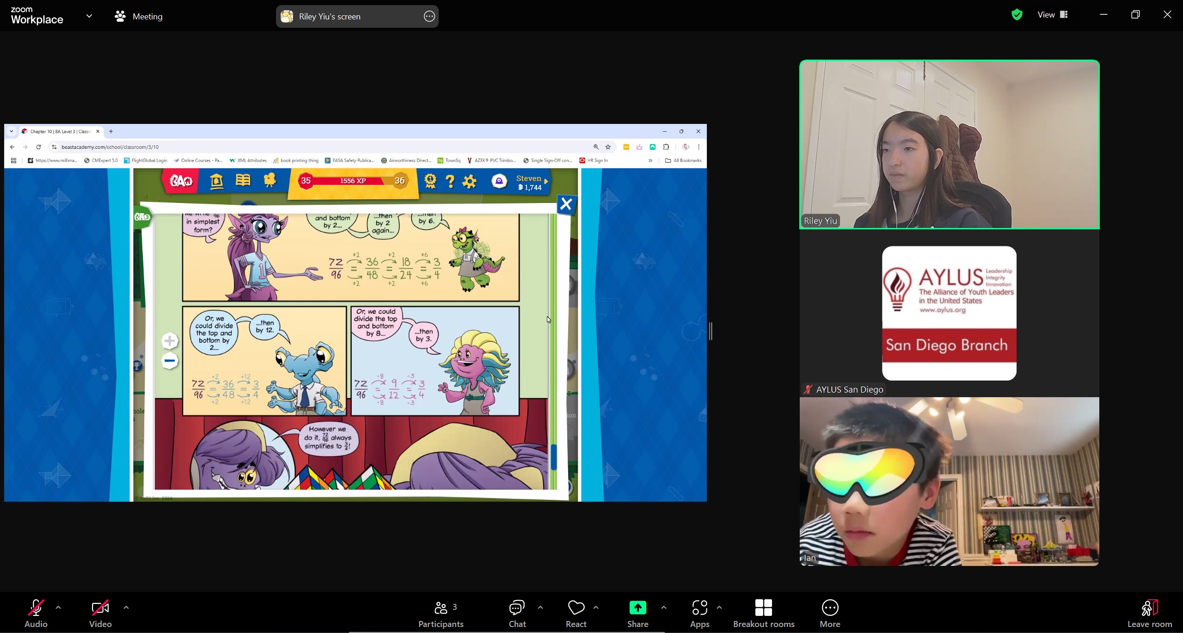Expand the caret next to React
The height and width of the screenshot is (633, 1183).
[596, 608]
